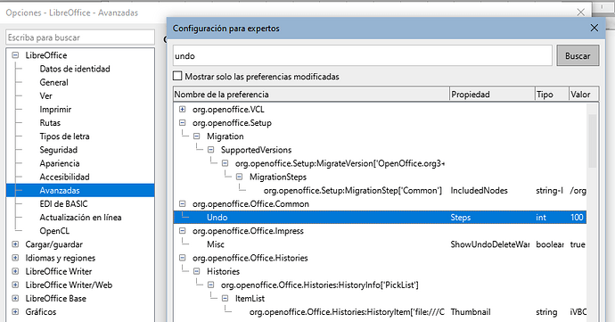
Task: Select Imprimir in the options tree
Action: [55, 109]
